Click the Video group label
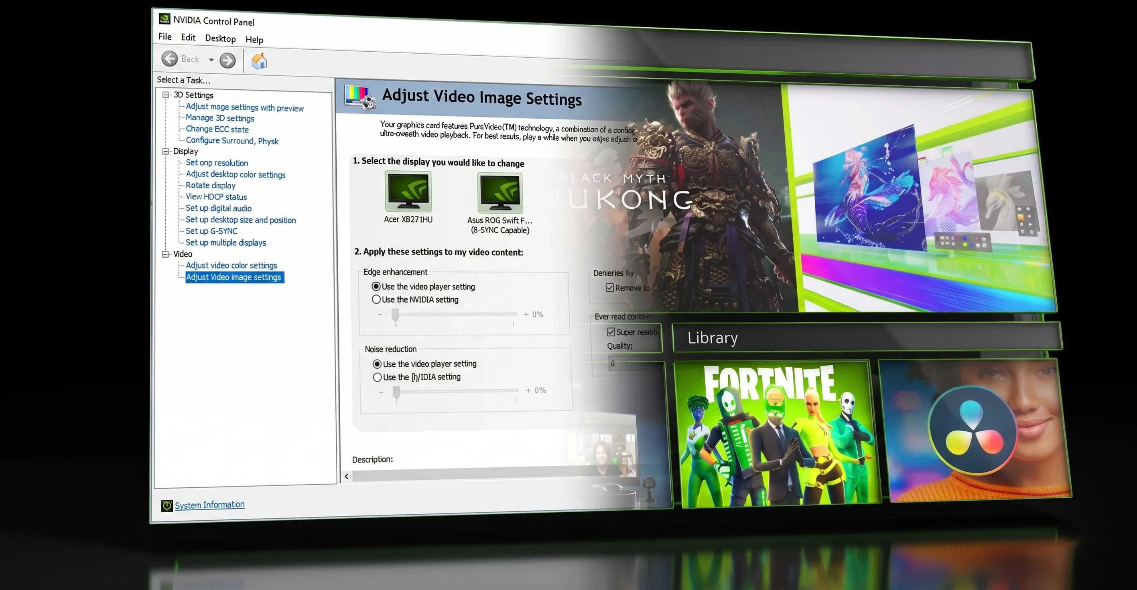 [x=182, y=254]
